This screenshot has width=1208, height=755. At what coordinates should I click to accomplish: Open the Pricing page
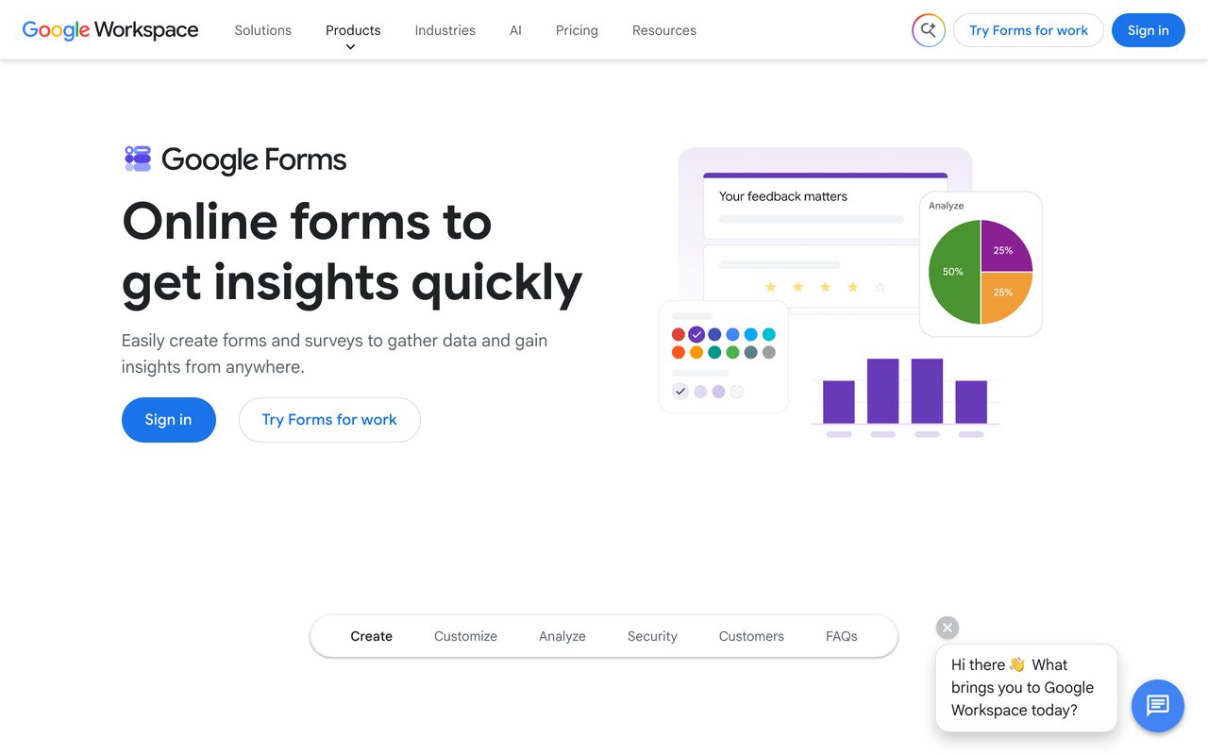pyautogui.click(x=577, y=30)
